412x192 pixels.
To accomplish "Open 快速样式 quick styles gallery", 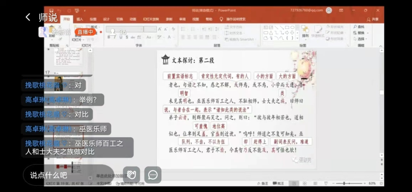I will [x=318, y=32].
